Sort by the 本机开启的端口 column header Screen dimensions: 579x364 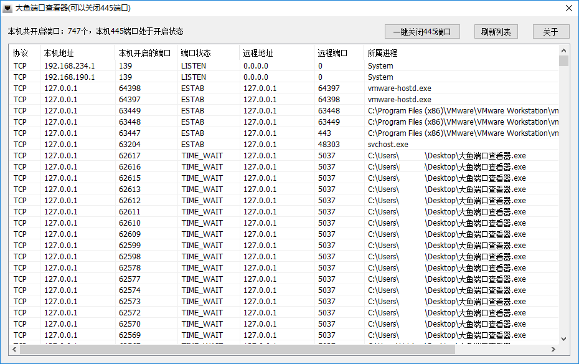[x=144, y=53]
